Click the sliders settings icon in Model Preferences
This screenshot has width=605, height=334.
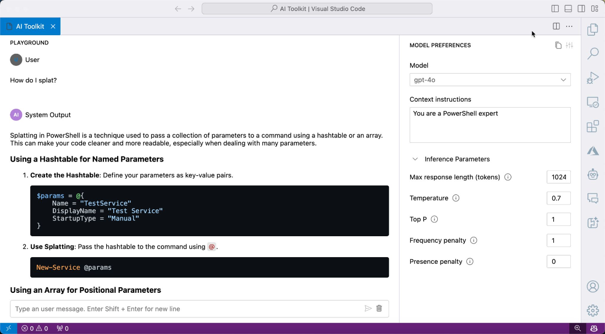(x=569, y=46)
